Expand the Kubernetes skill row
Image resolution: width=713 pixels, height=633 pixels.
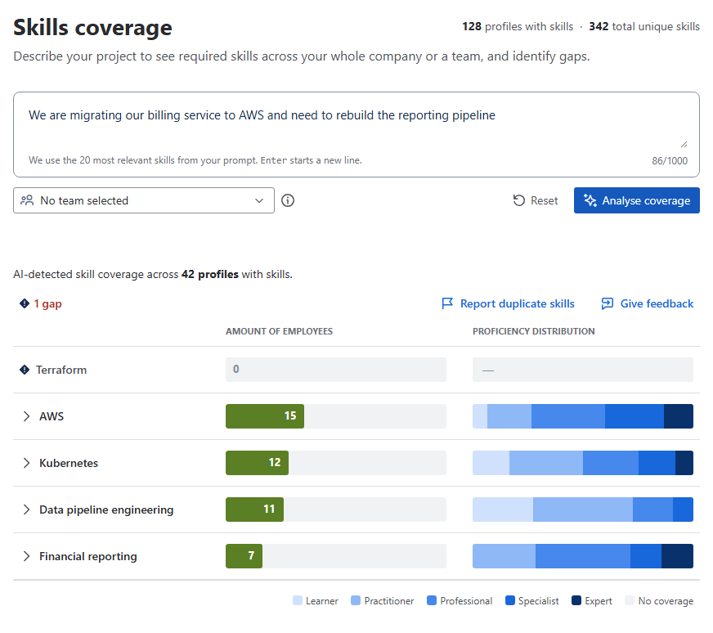click(x=26, y=463)
